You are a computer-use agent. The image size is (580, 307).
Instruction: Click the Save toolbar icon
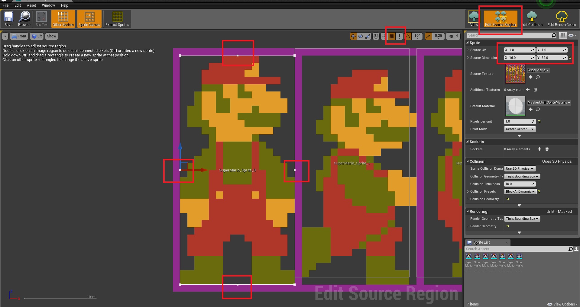8,19
